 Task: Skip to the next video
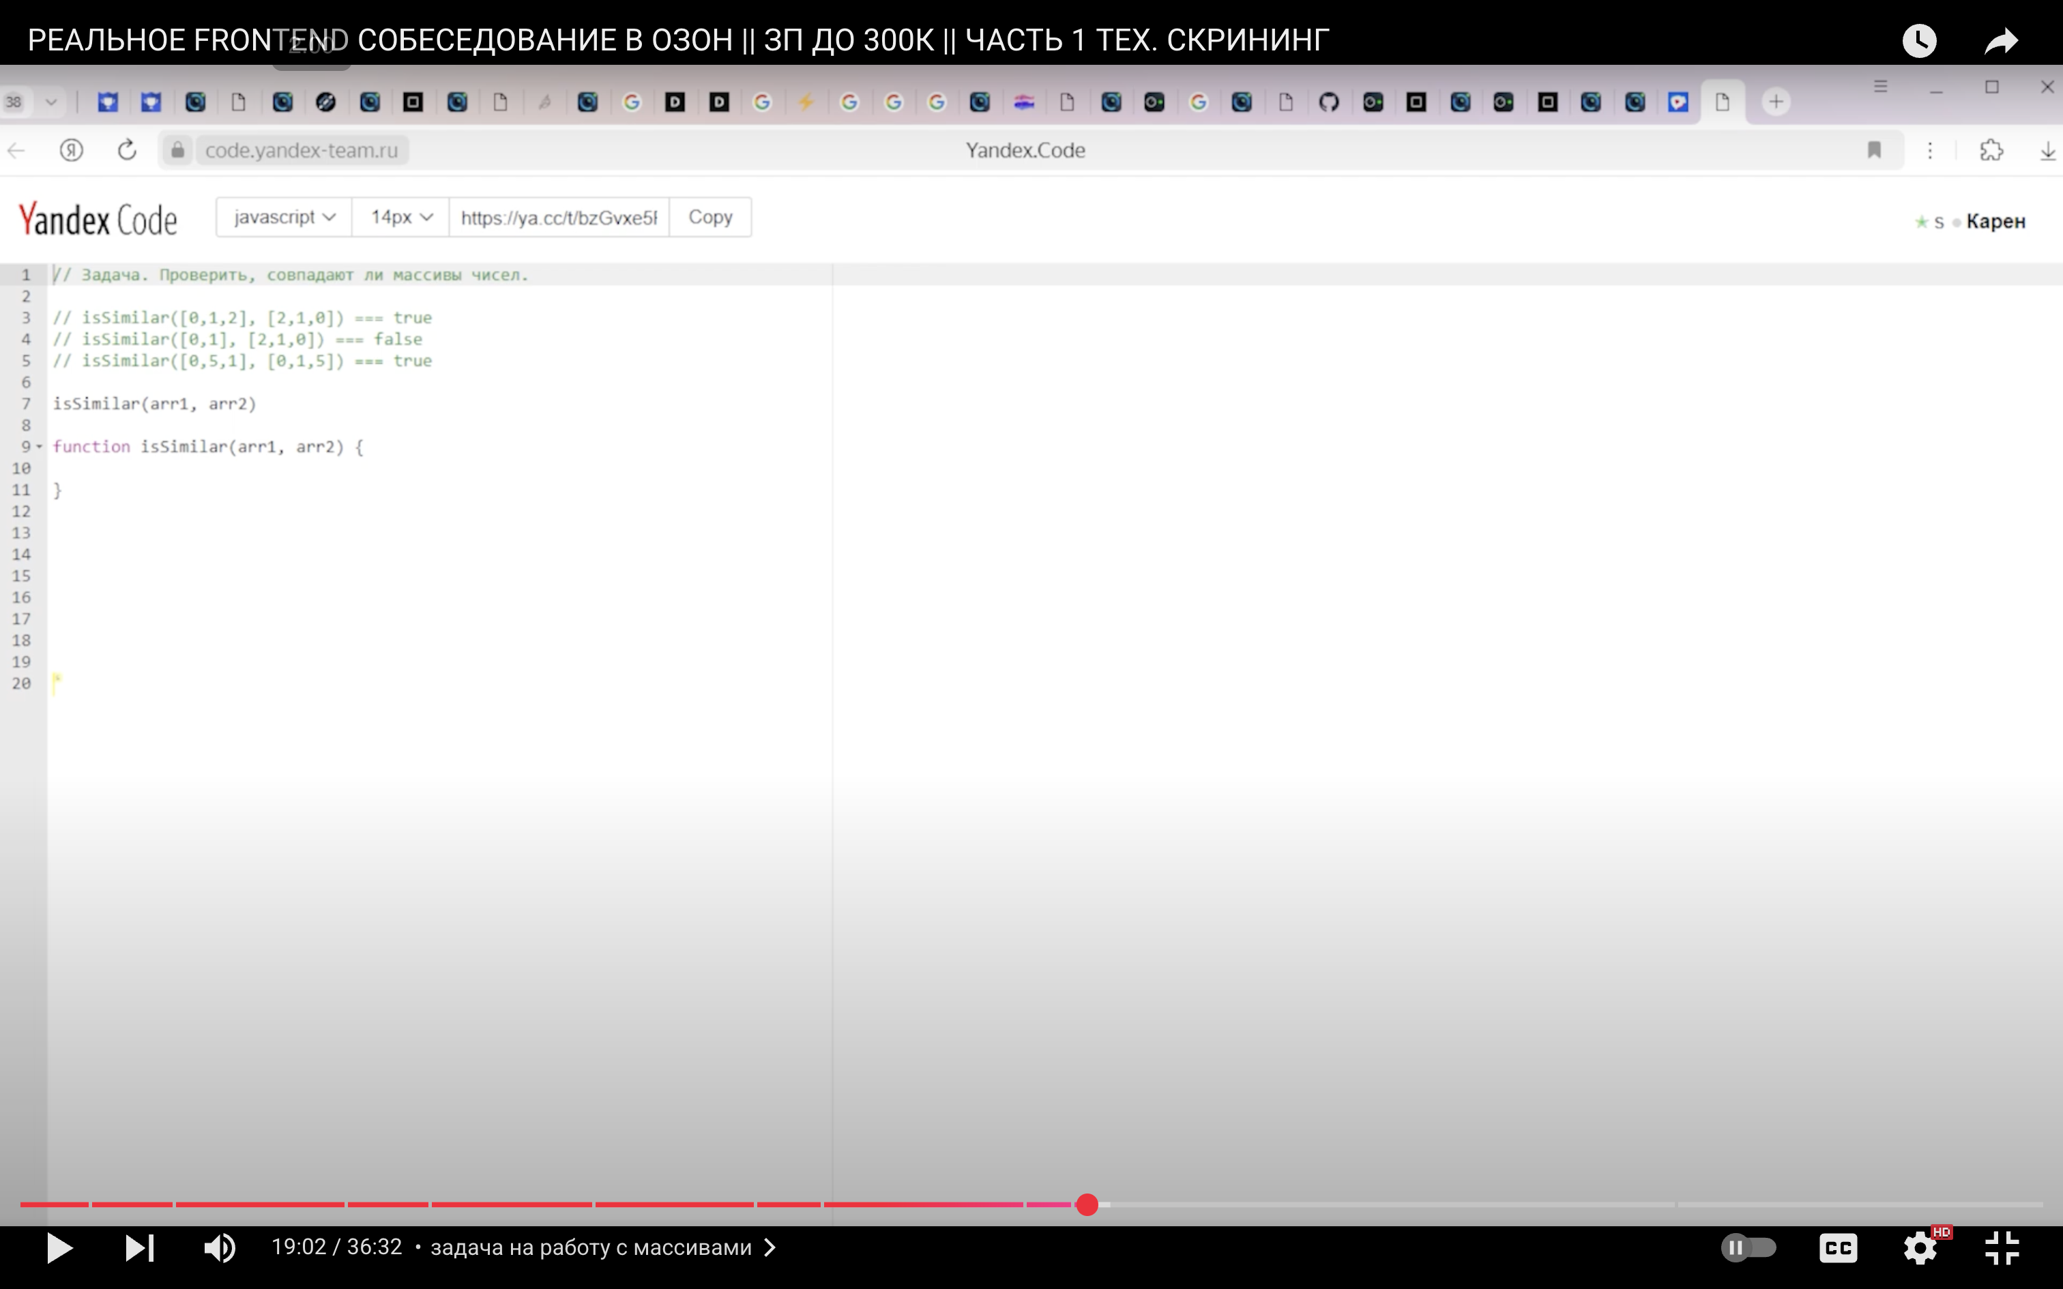pos(140,1248)
